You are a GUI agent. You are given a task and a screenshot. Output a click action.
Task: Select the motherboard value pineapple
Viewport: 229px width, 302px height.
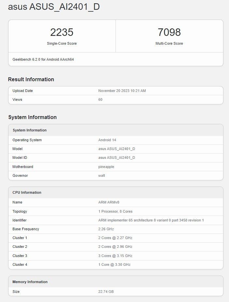click(x=107, y=167)
